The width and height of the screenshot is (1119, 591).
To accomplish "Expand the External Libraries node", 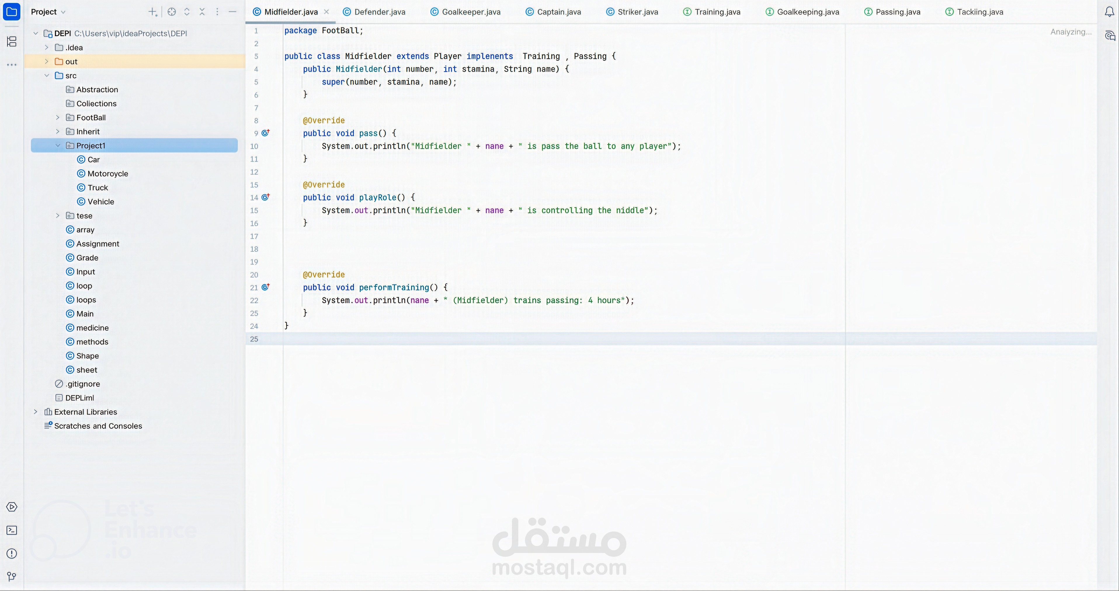I will click(36, 412).
